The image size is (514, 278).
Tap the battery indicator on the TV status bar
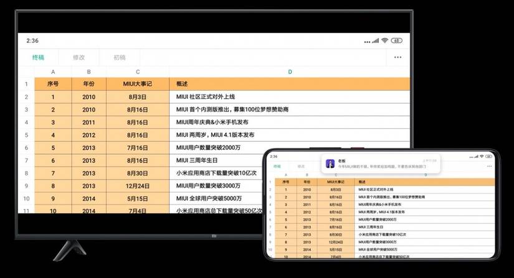[397, 40]
